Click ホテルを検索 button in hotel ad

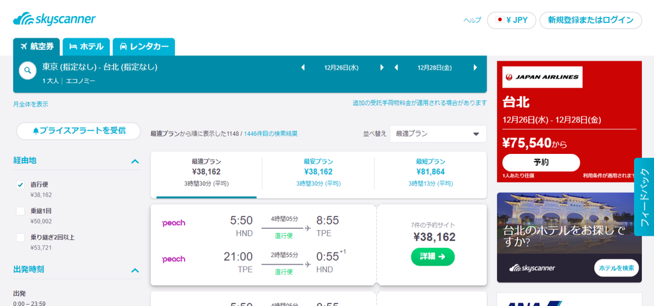click(x=616, y=268)
